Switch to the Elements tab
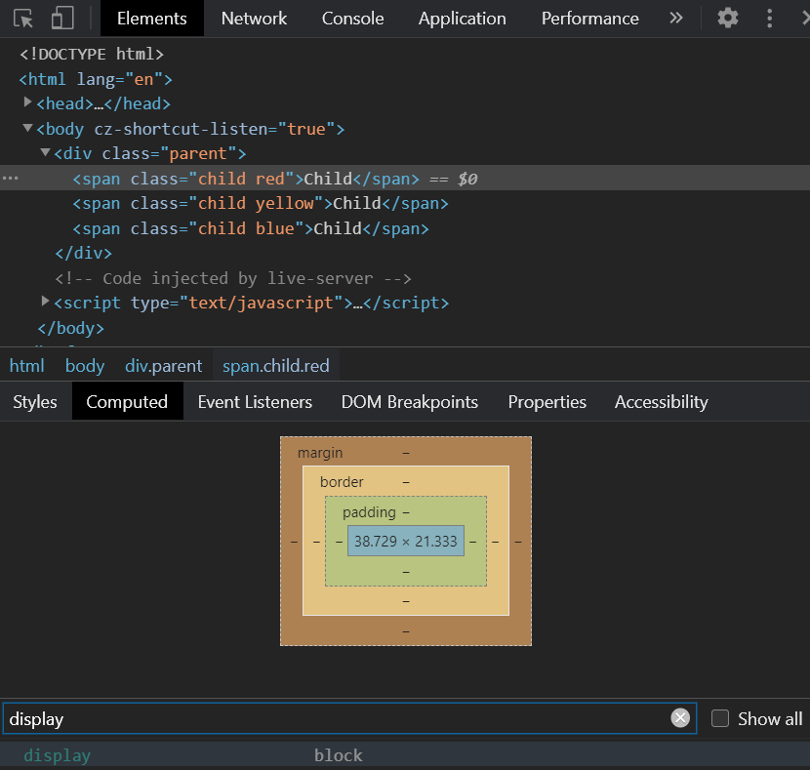 coord(152,19)
